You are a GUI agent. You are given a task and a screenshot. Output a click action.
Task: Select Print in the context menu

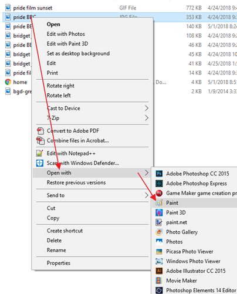tap(52, 73)
